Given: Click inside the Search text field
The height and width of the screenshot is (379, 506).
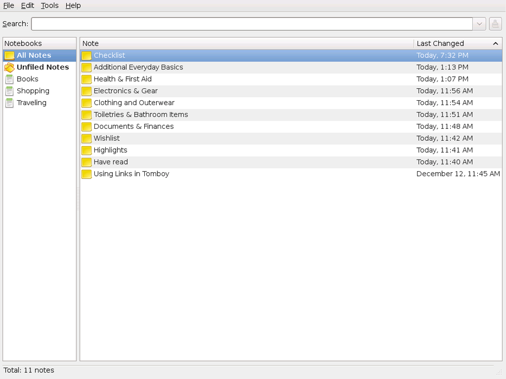Looking at the screenshot, I should click(252, 24).
